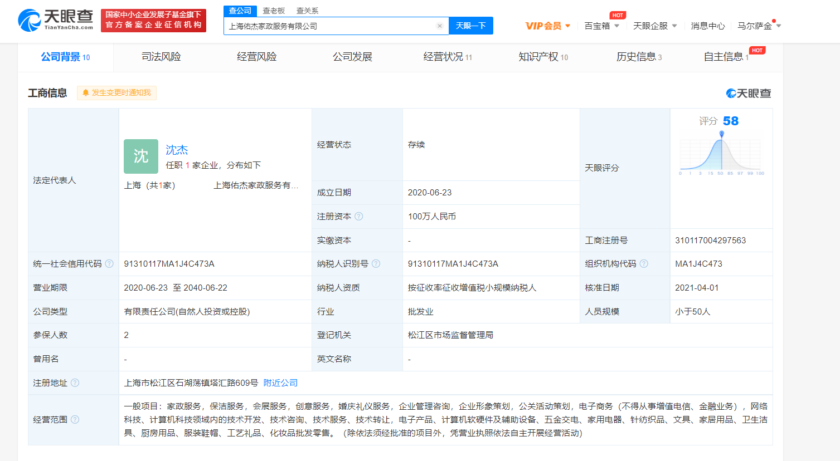The width and height of the screenshot is (840, 461).
Task: Click the 天眼评分 score distribution chart
Action: point(721,154)
